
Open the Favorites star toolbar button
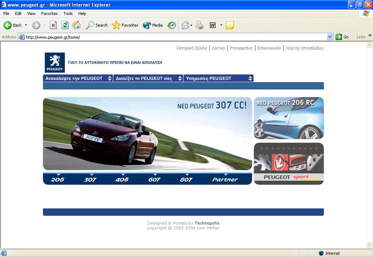(x=125, y=25)
